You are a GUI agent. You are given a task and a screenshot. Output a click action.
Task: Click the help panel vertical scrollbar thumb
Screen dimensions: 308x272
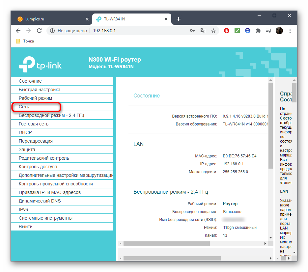tap(294, 93)
